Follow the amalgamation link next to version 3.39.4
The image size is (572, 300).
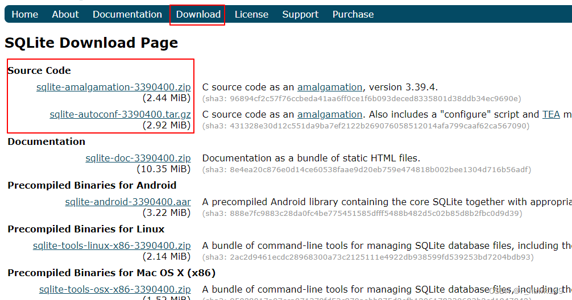pyautogui.click(x=330, y=87)
